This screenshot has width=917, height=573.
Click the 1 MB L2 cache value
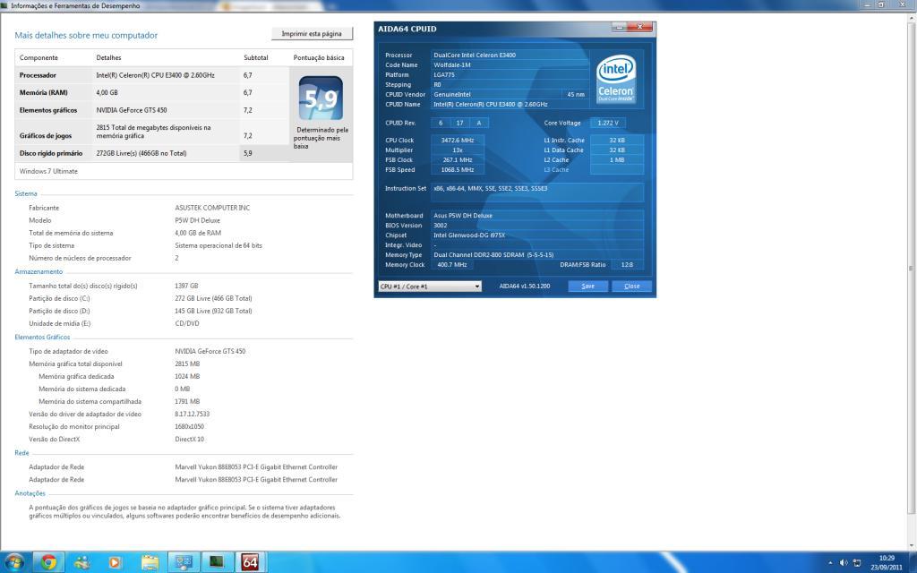click(x=617, y=159)
